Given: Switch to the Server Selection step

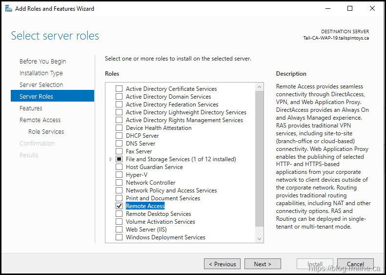Looking at the screenshot, I should pos(41,85).
